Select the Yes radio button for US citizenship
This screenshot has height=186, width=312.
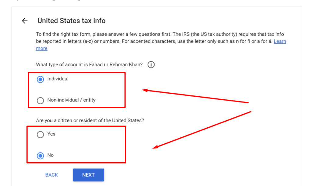pyautogui.click(x=40, y=134)
